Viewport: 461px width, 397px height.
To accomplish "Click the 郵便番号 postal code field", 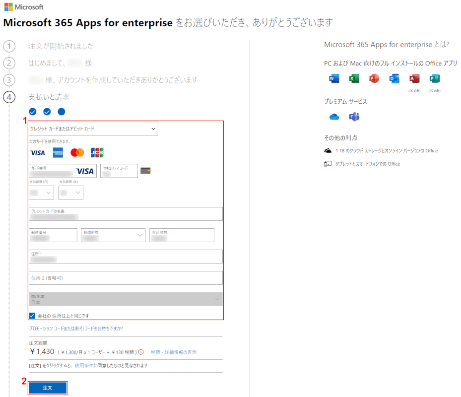I will pyautogui.click(x=53, y=235).
